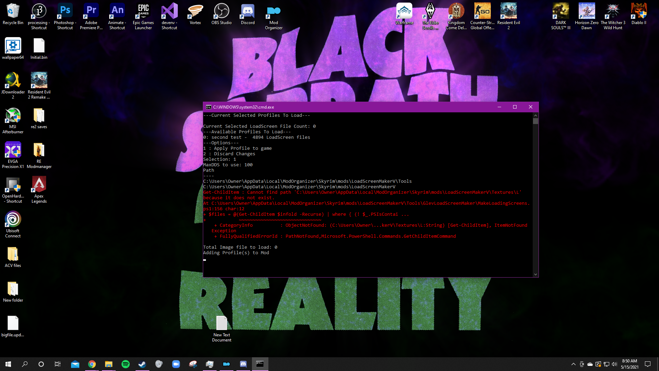Open Cortana from the taskbar
Viewport: 659px width, 371px height.
[x=41, y=364]
